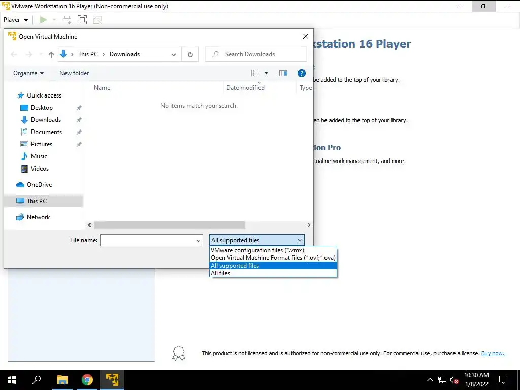Select This PC in navigation pane

[x=37, y=201]
